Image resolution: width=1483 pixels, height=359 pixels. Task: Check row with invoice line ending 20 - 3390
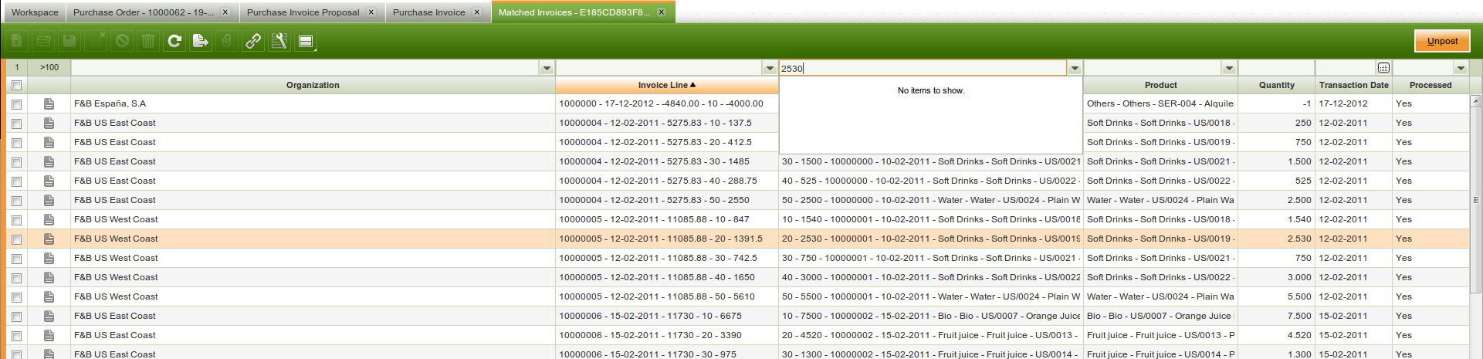click(x=16, y=336)
